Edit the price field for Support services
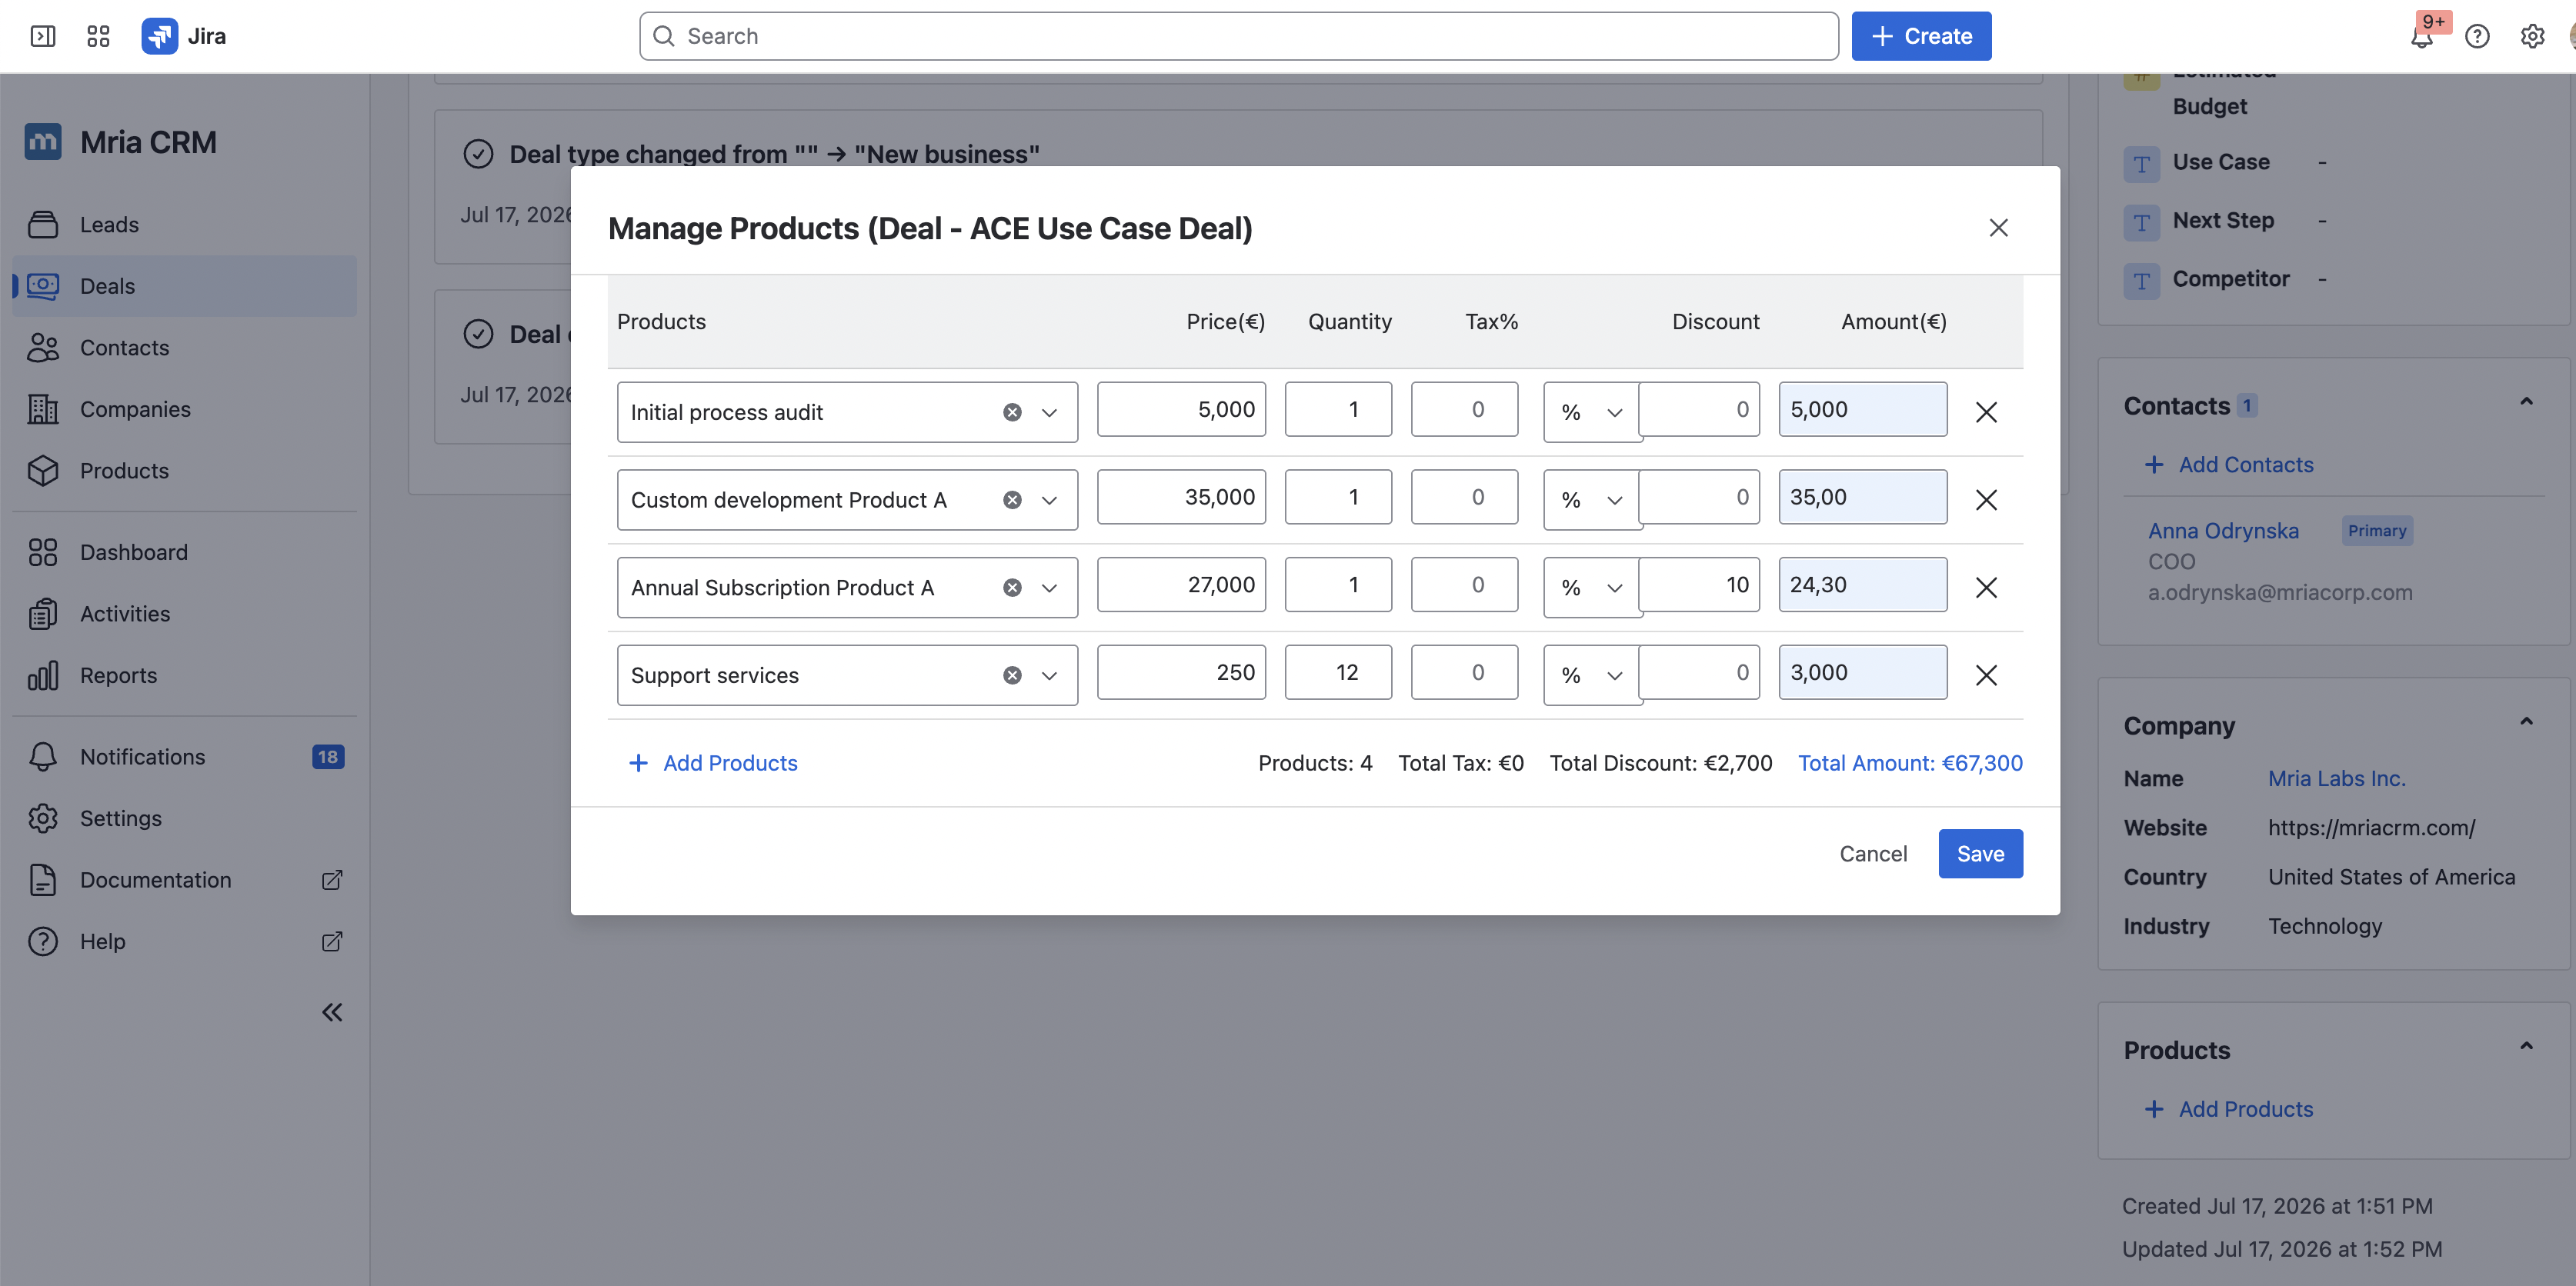The width and height of the screenshot is (2576, 1286). (x=1181, y=673)
